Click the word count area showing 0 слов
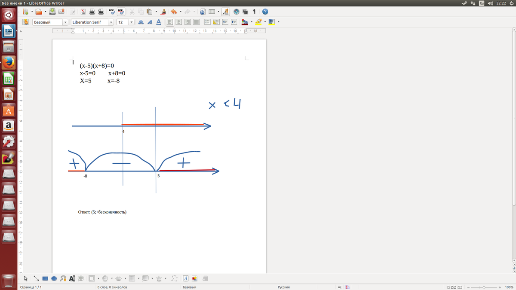The image size is (516, 290). 113,287
